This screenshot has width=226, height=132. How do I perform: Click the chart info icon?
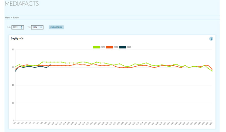coord(211,39)
